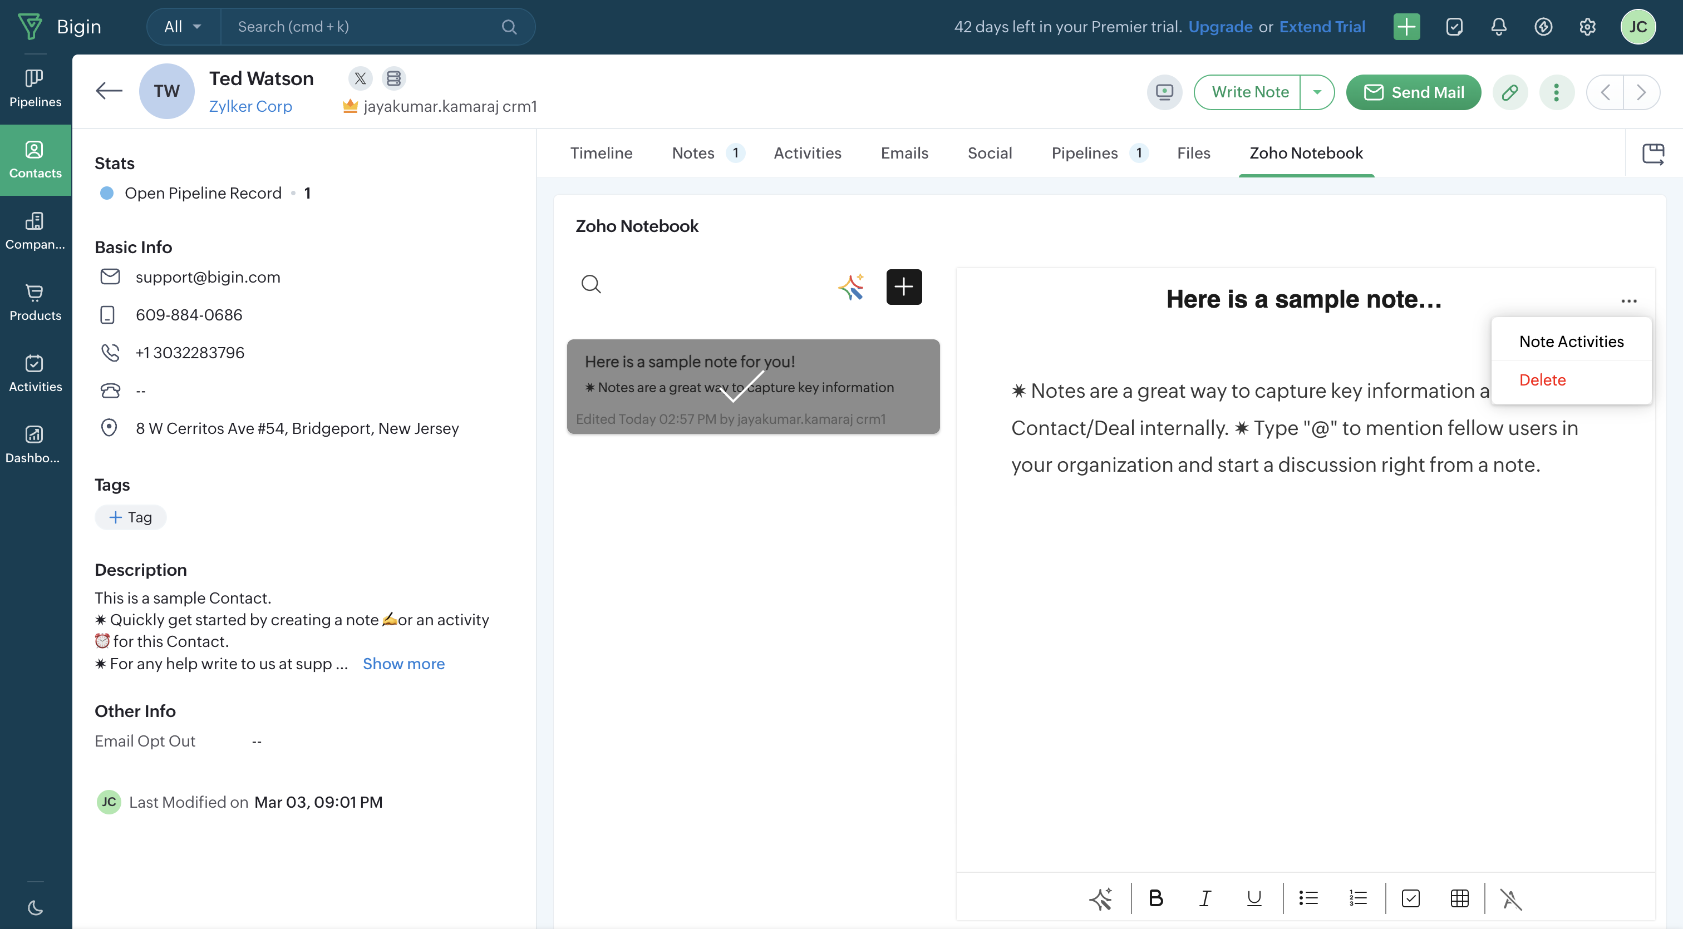Click the Send Mail button
The image size is (1683, 929).
(1413, 92)
